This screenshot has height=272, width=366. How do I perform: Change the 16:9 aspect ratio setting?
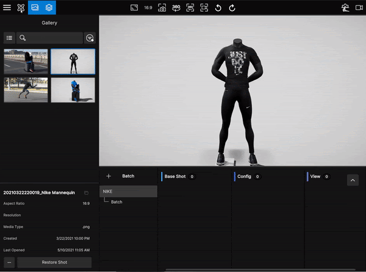148,8
